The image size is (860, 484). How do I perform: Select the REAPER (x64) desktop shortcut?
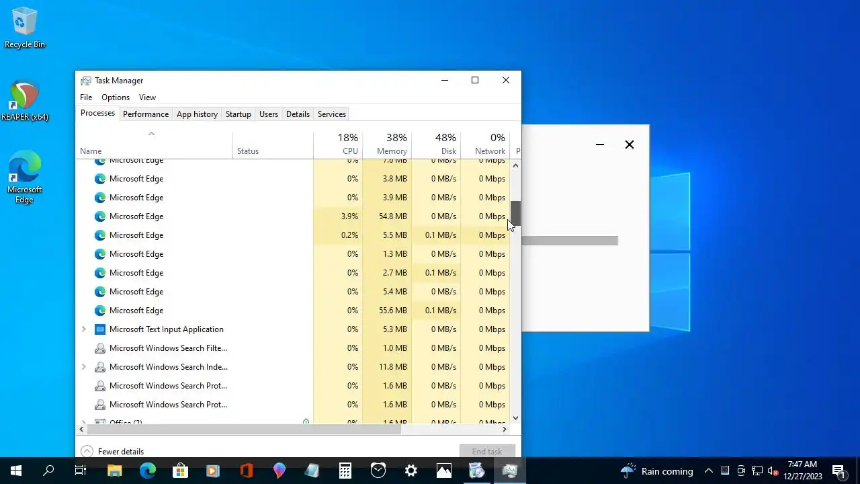tap(25, 102)
